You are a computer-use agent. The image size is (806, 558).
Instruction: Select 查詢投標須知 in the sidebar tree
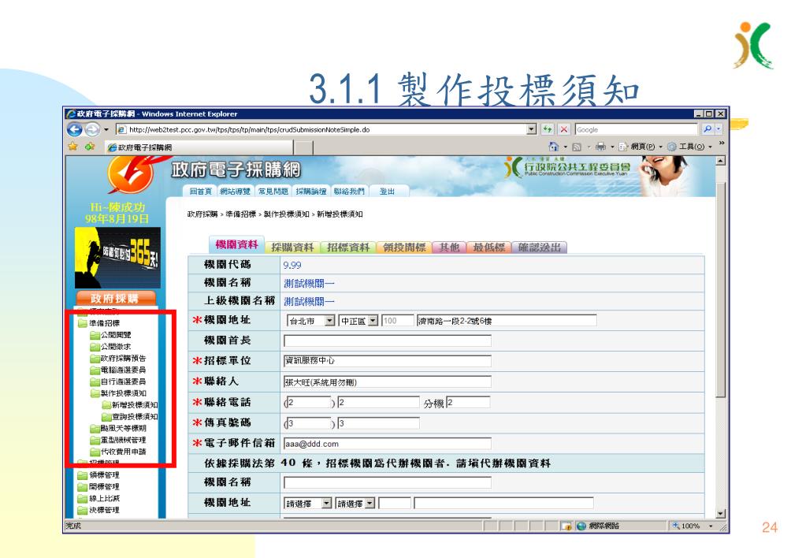[129, 417]
